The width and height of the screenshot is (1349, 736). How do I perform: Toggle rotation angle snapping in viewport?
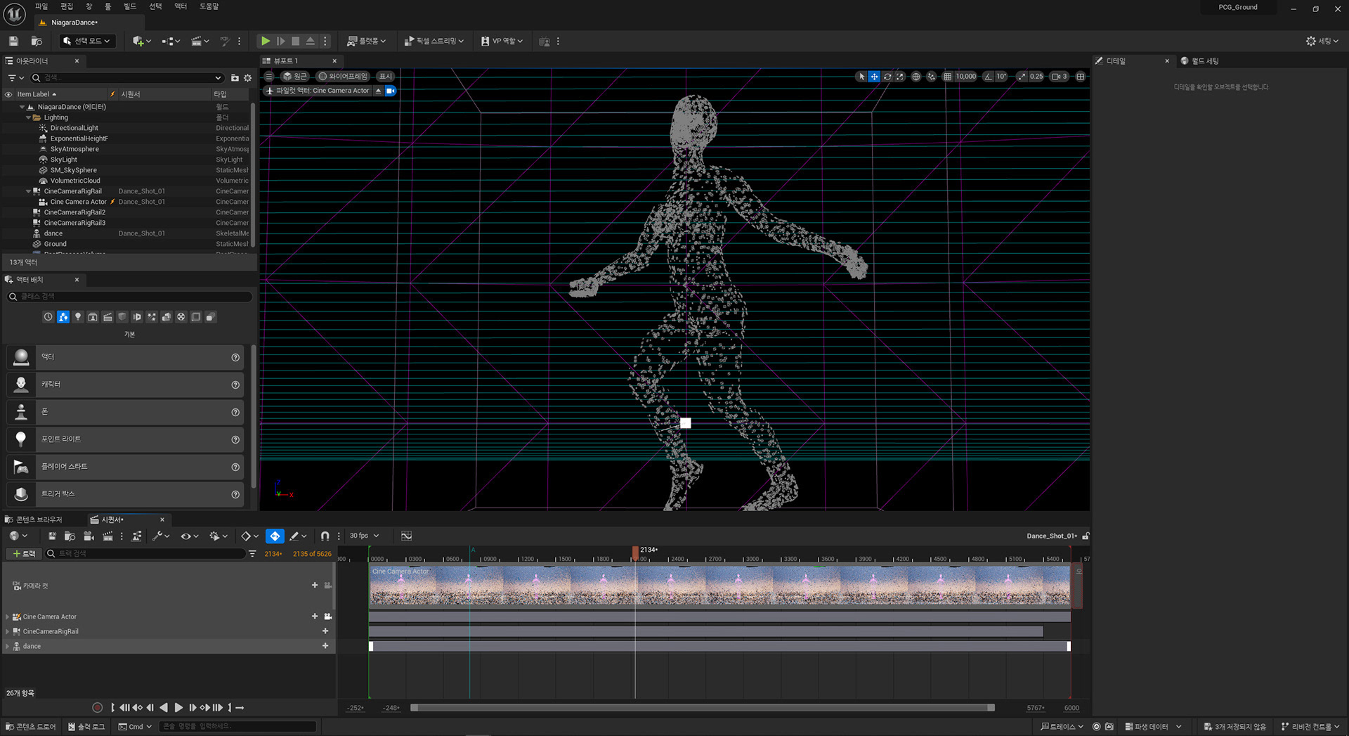pos(989,77)
